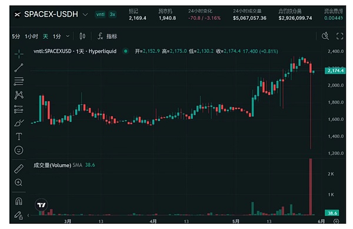Click the 2,400.0 price axis label
Viewport: 353px width, 229px height.
336,51
